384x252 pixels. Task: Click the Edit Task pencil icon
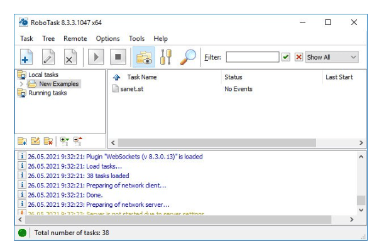(48, 57)
